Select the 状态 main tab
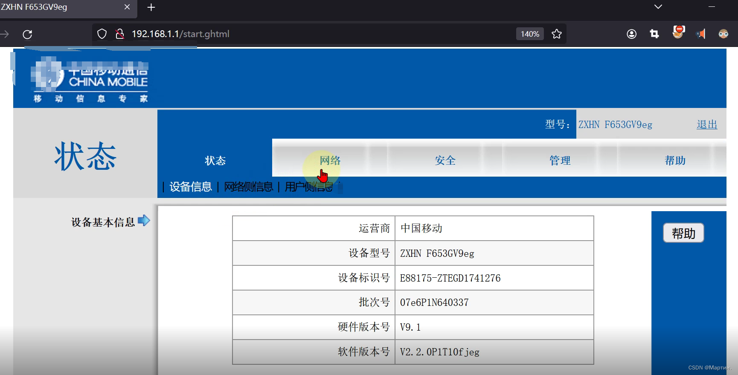 click(215, 161)
